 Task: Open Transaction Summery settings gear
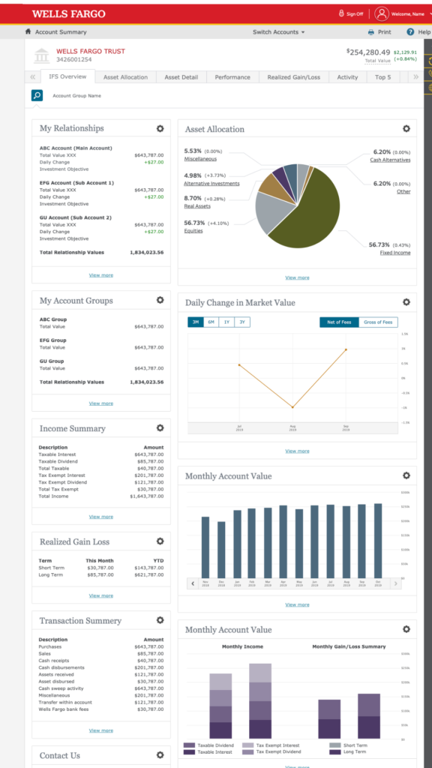click(160, 620)
